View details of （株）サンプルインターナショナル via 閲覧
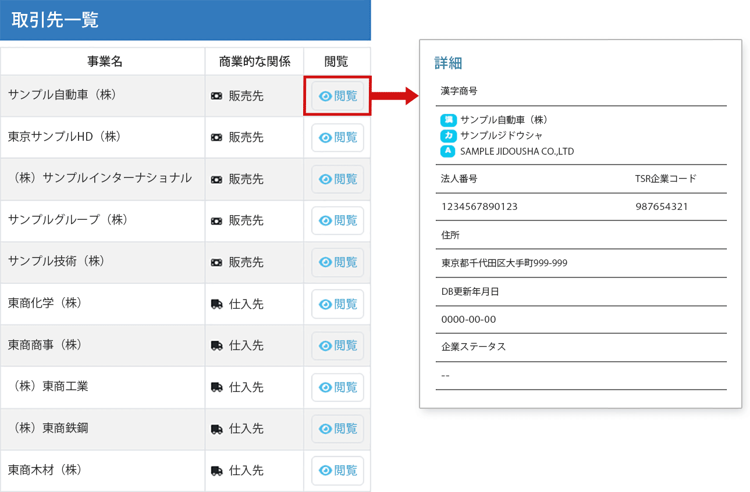The image size is (750, 492). pos(337,179)
